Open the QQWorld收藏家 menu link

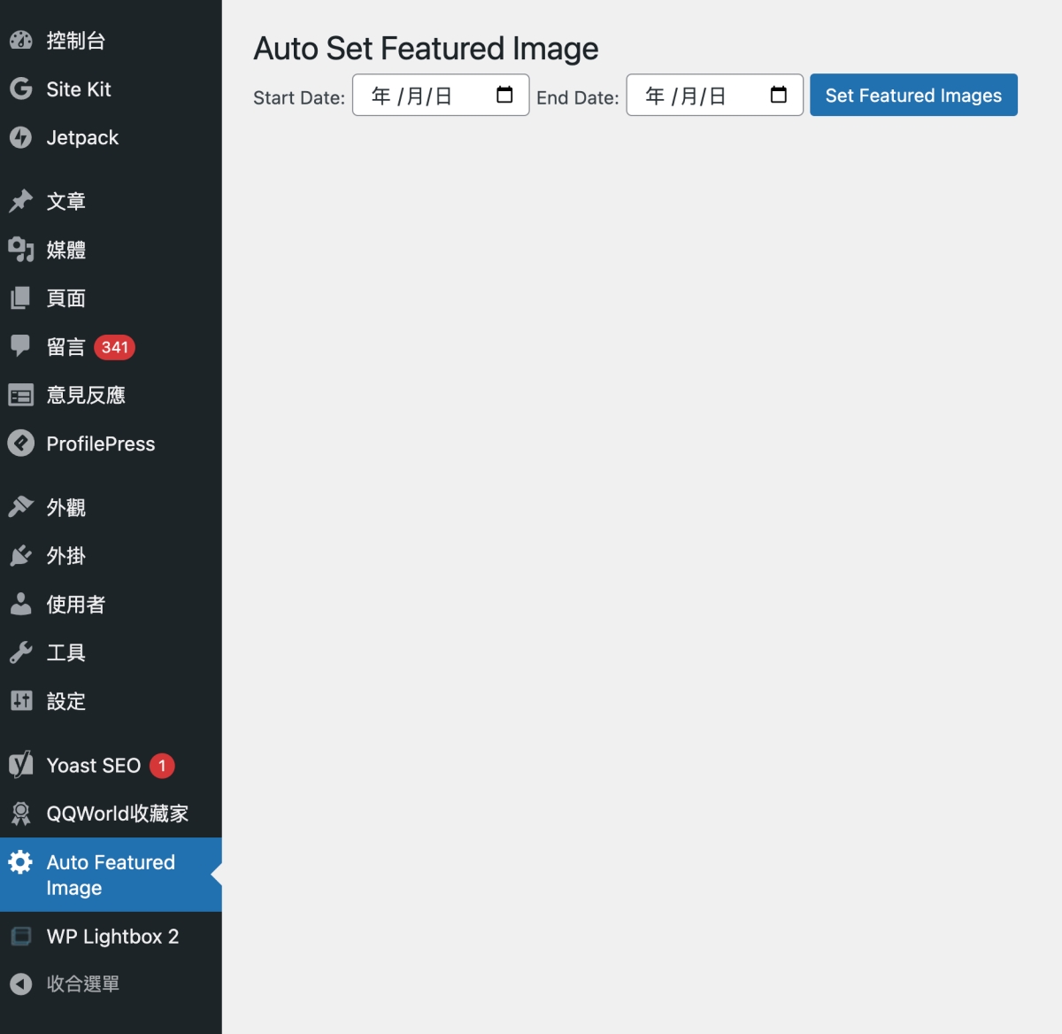coord(117,814)
